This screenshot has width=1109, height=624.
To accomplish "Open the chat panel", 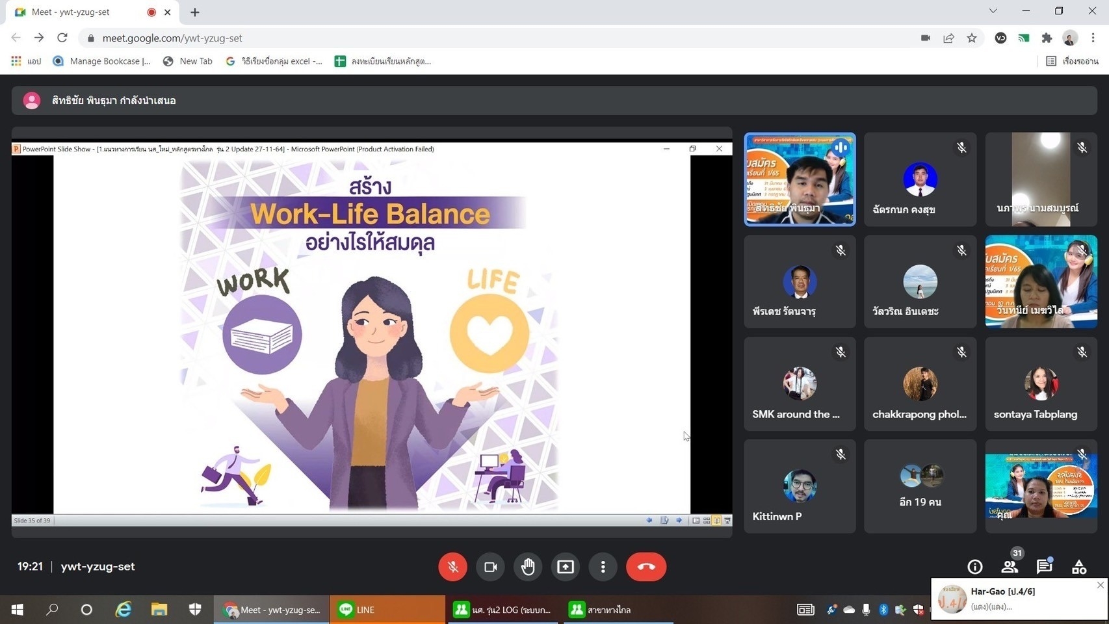I will (1044, 567).
